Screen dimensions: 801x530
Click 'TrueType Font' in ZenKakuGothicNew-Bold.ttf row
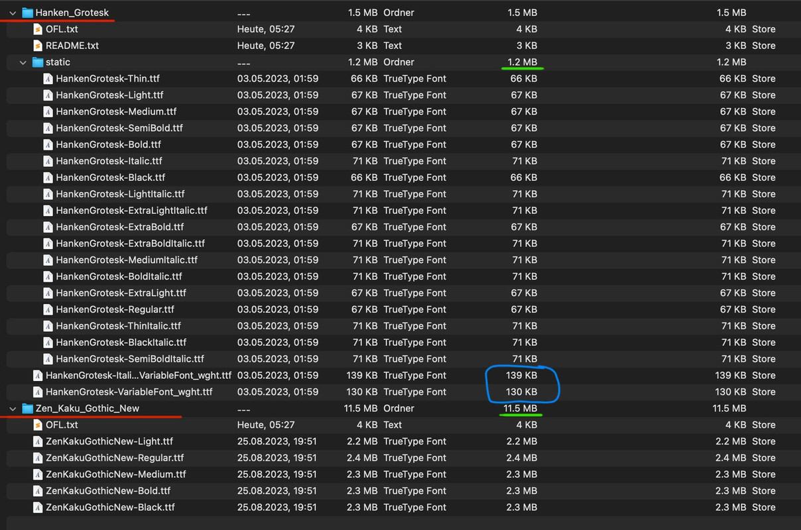point(415,491)
